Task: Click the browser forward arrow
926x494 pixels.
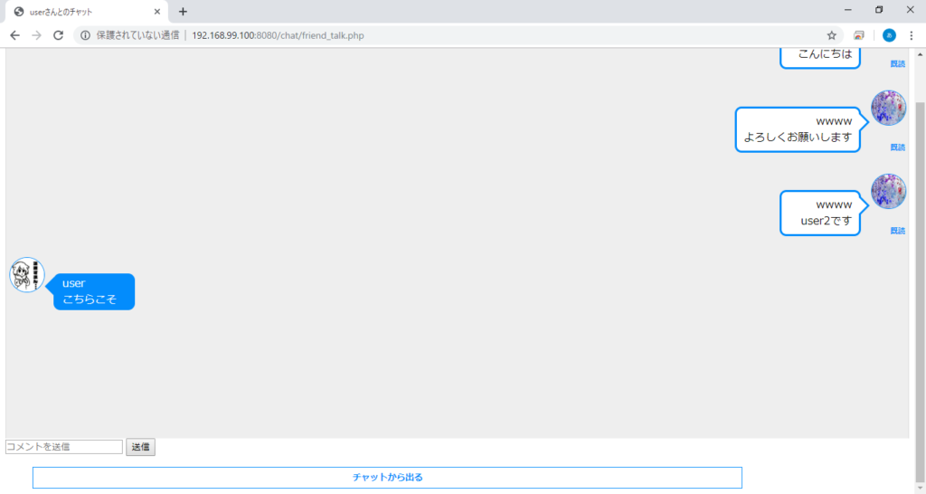Action: point(36,35)
